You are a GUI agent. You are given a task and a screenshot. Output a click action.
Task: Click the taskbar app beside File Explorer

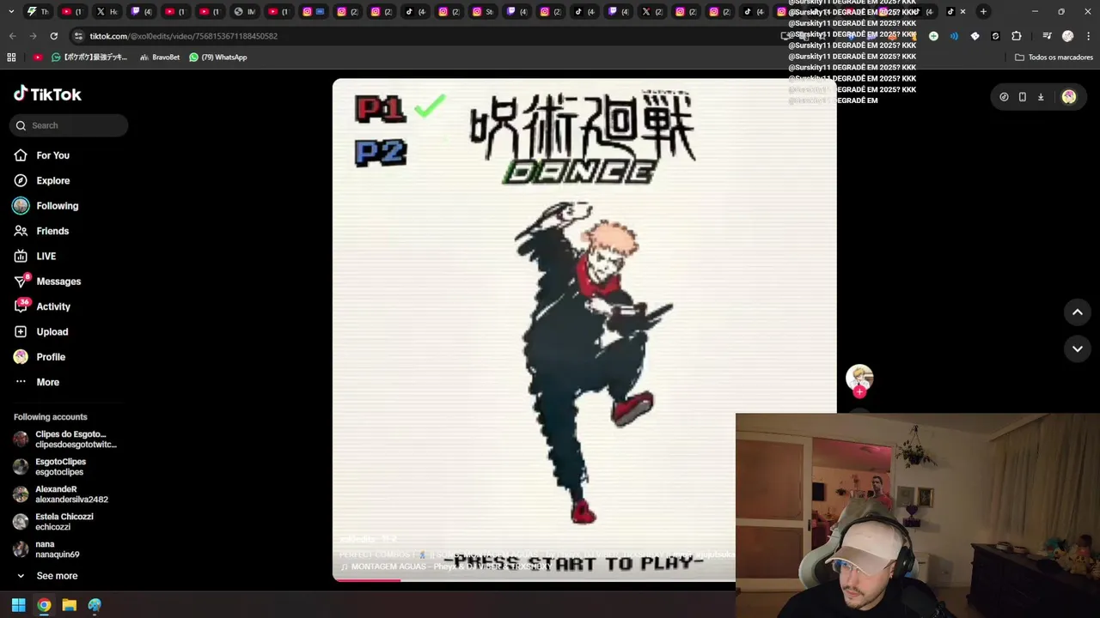point(95,605)
